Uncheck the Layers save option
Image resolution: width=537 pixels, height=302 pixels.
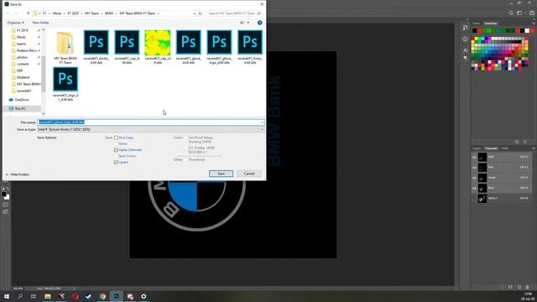(x=116, y=162)
